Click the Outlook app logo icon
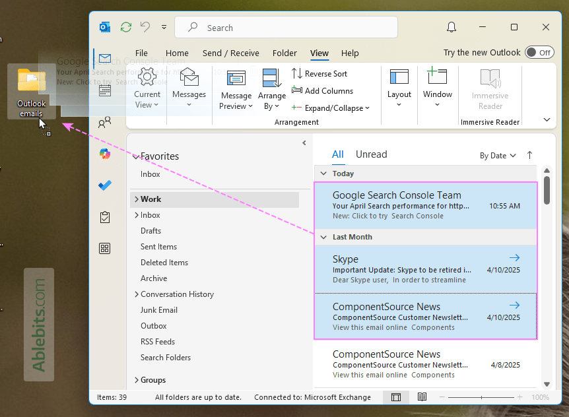This screenshot has width=569, height=417. (x=105, y=27)
